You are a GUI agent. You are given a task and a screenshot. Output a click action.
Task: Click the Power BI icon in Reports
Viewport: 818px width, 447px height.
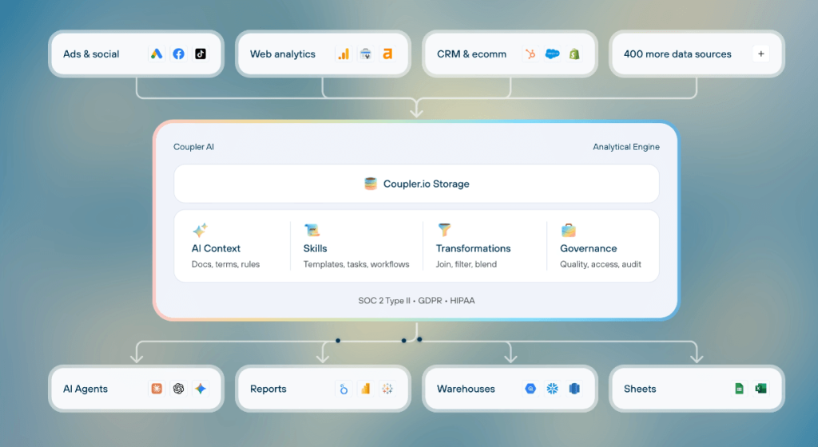(x=366, y=389)
